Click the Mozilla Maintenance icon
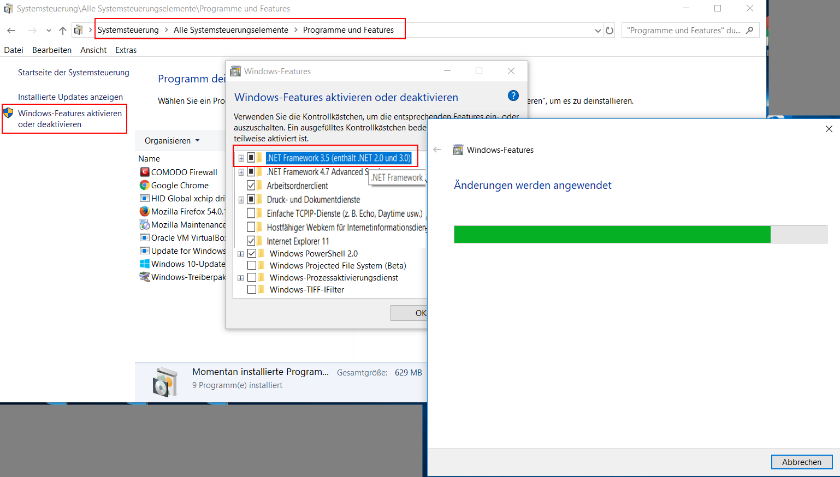 [145, 224]
